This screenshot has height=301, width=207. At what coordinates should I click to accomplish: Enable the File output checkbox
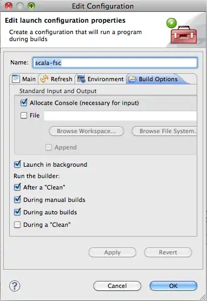pos(24,115)
